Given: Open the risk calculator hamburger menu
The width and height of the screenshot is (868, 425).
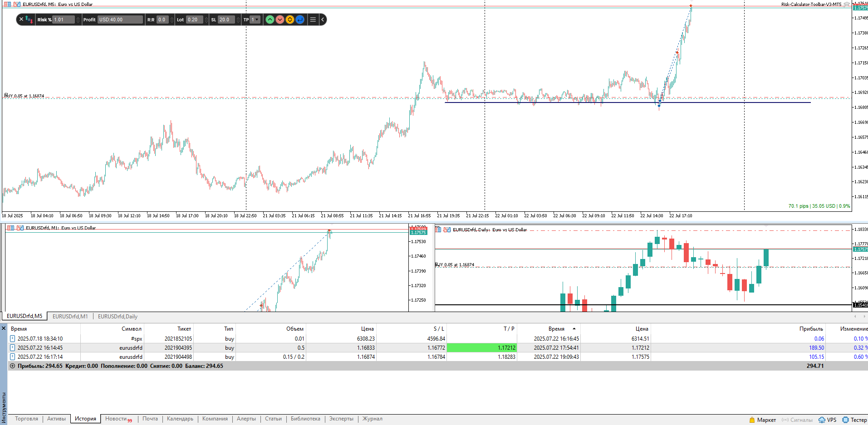Looking at the screenshot, I should tap(313, 20).
